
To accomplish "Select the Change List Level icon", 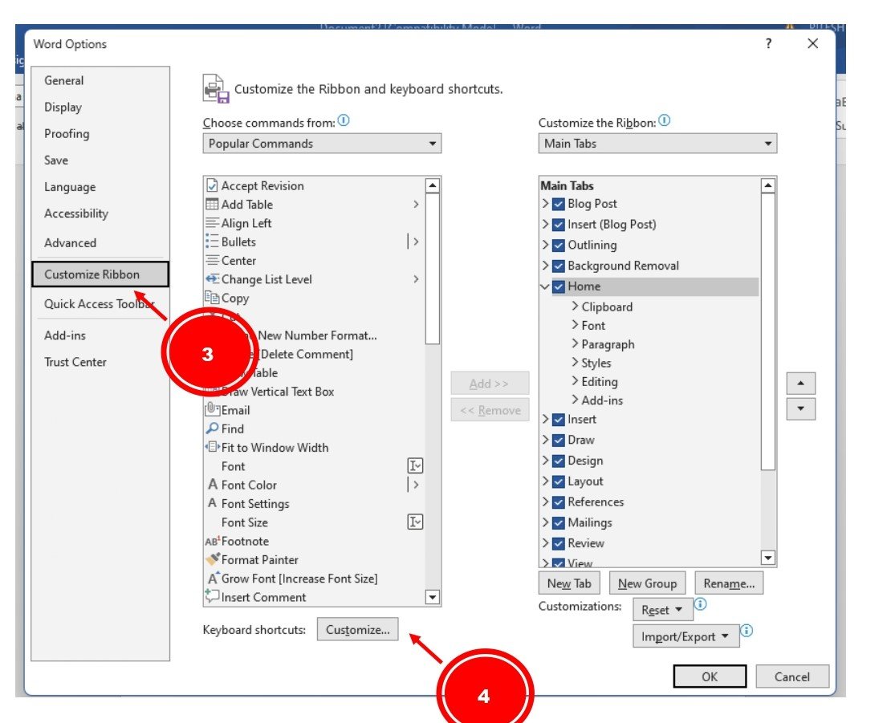I will (x=212, y=279).
